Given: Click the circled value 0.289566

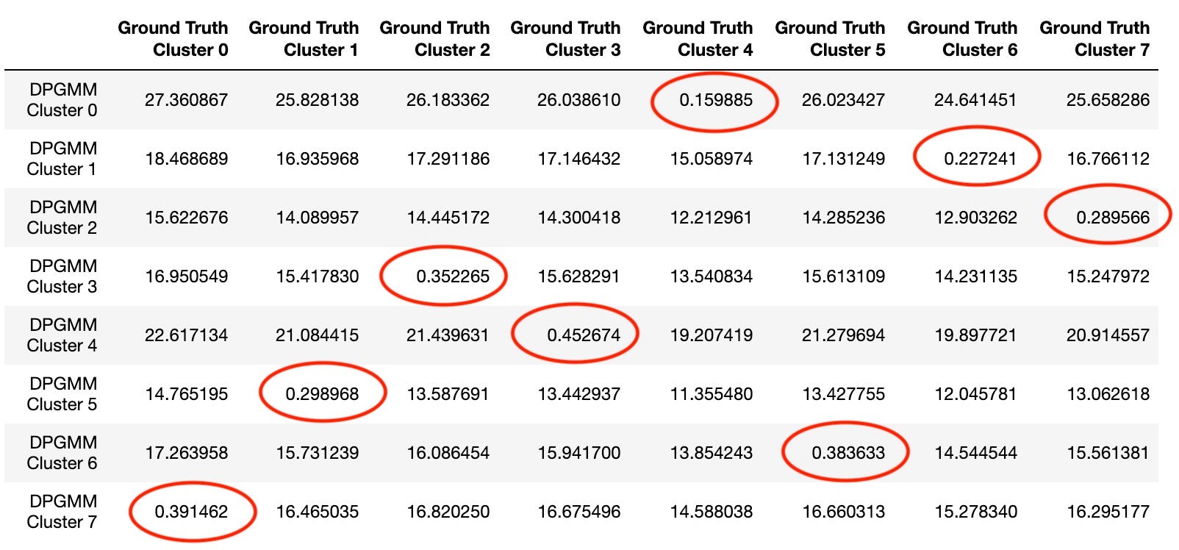Looking at the screenshot, I should tap(1112, 218).
